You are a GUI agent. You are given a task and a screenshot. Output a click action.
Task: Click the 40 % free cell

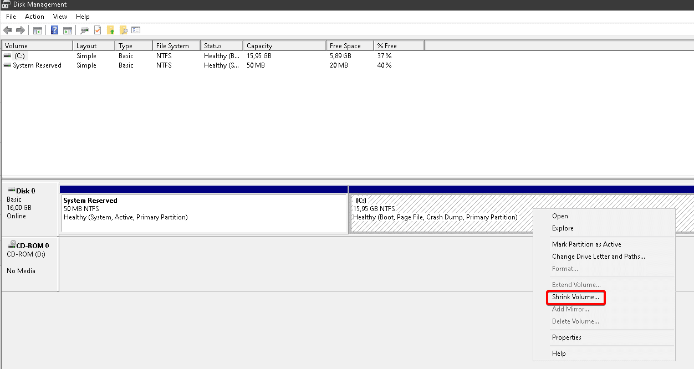tap(384, 65)
